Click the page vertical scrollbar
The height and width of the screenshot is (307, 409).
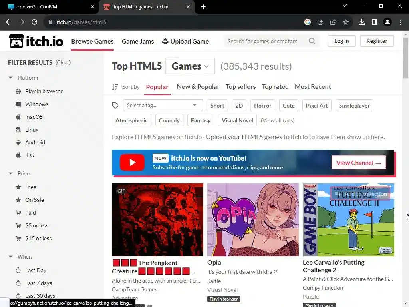tap(406, 58)
